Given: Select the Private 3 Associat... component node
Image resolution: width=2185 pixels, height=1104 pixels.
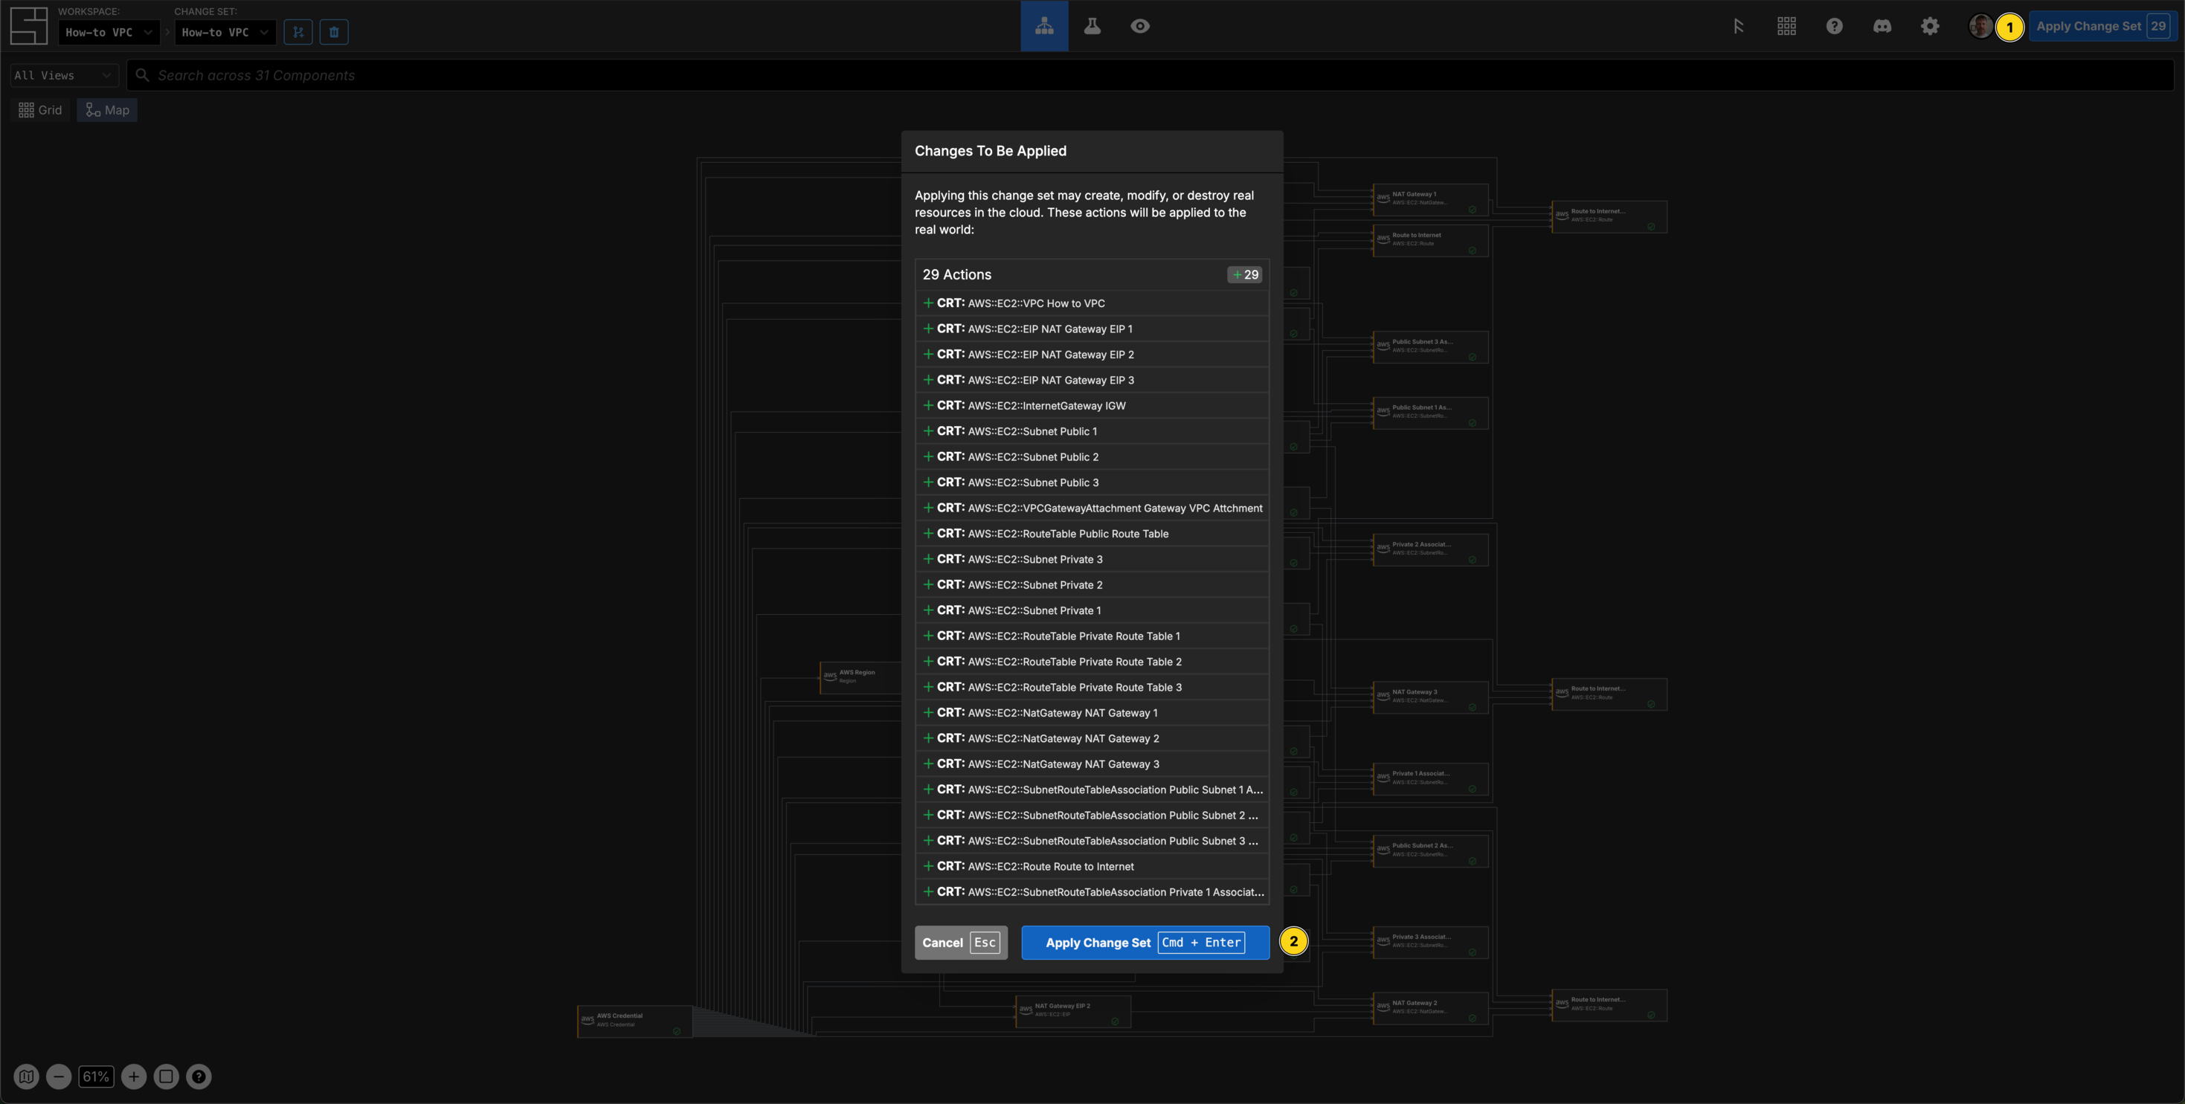Looking at the screenshot, I should tap(1431, 942).
